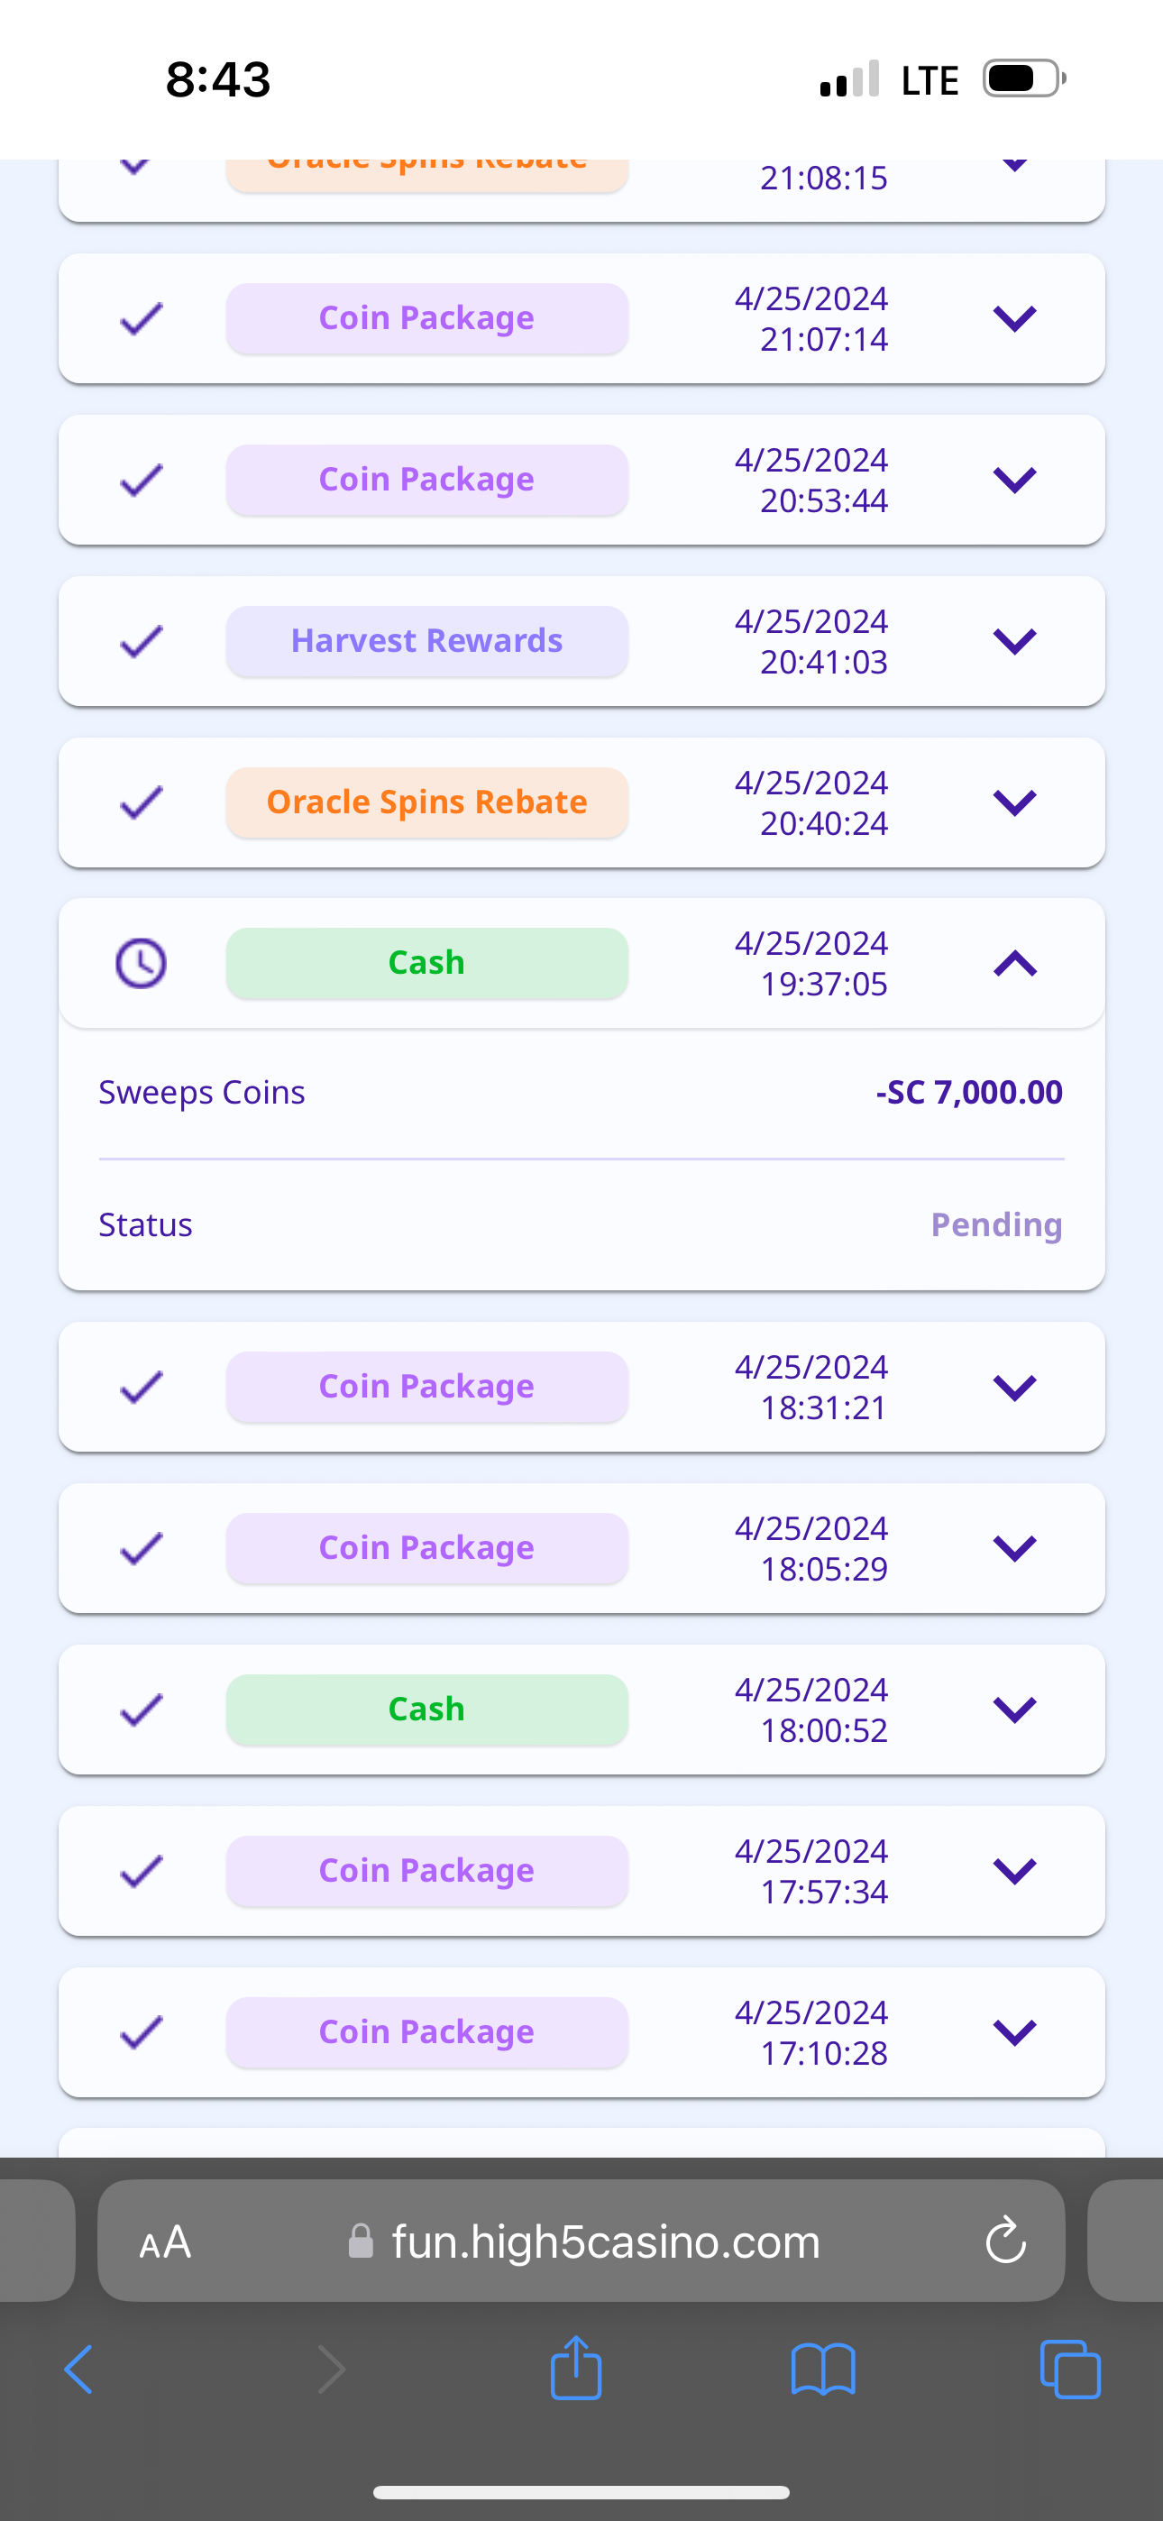Open the Safari share sheet icon
Image resolution: width=1163 pixels, height=2521 pixels.
[575, 2368]
